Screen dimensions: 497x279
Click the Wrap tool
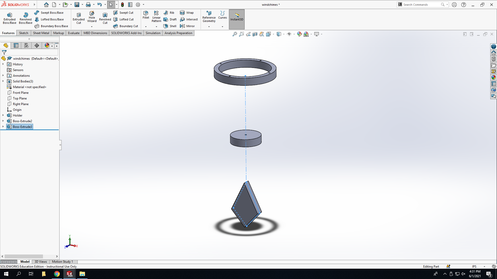187,13
